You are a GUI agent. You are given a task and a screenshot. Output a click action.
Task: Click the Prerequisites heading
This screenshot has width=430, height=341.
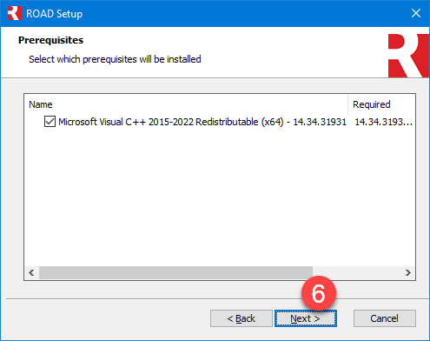pos(50,40)
